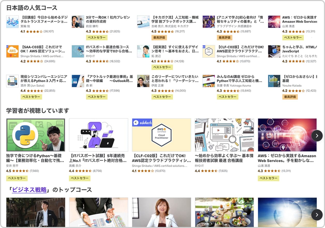Open the ITパスポート最速合格コース title

pyautogui.click(x=109, y=49)
